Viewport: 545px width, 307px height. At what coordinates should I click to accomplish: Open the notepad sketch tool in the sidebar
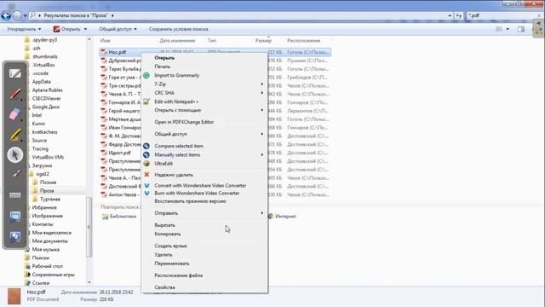[x=15, y=74]
